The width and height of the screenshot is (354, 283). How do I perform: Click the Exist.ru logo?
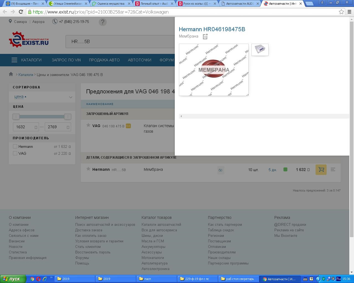coord(29,39)
